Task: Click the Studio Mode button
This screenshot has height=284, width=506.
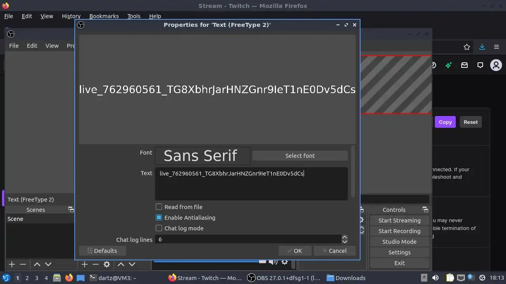Action: pyautogui.click(x=399, y=241)
